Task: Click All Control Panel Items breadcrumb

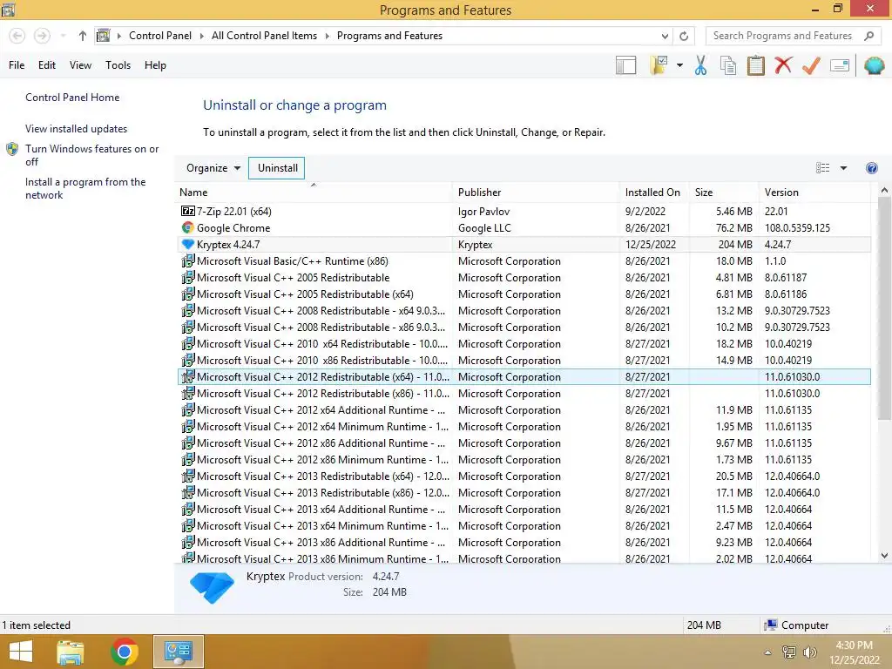Action: 264,36
